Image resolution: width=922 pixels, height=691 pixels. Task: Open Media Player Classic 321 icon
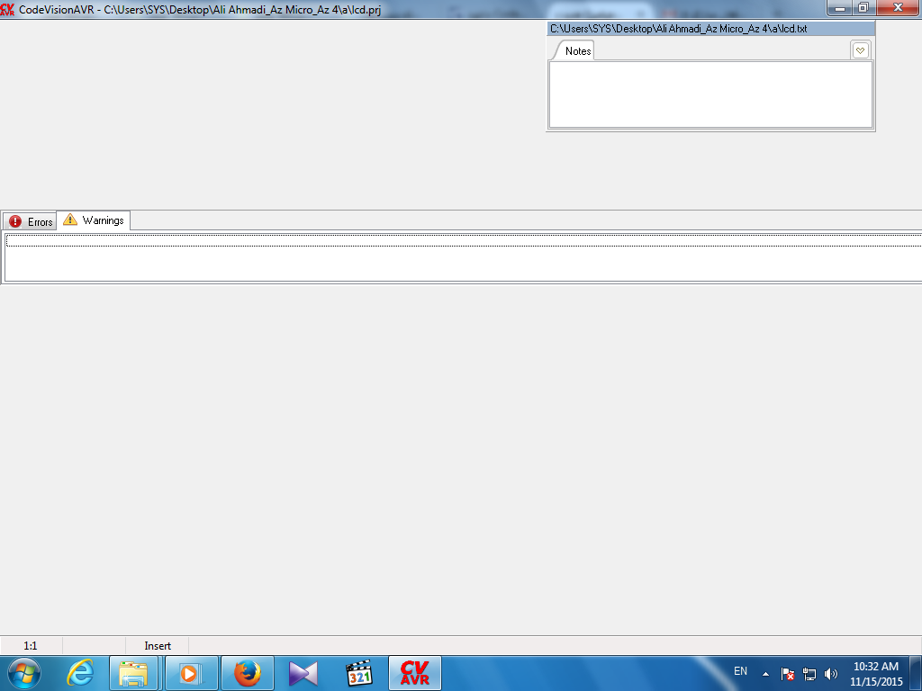pos(359,672)
